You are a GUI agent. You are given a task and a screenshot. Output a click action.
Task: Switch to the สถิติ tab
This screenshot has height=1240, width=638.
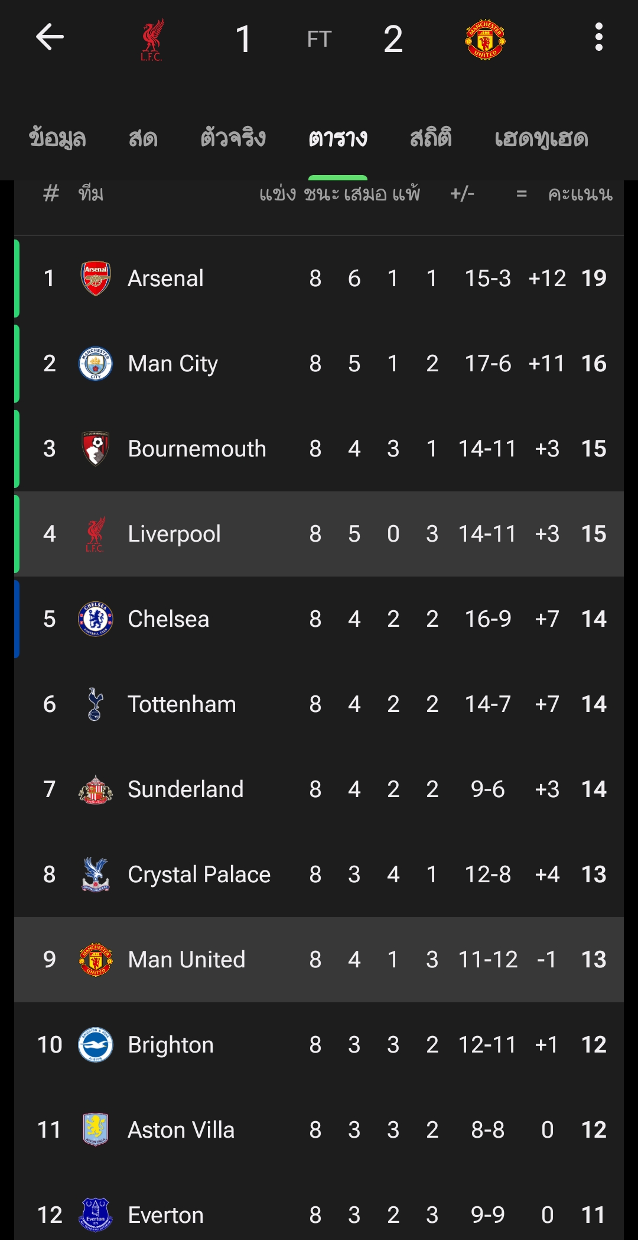click(431, 138)
